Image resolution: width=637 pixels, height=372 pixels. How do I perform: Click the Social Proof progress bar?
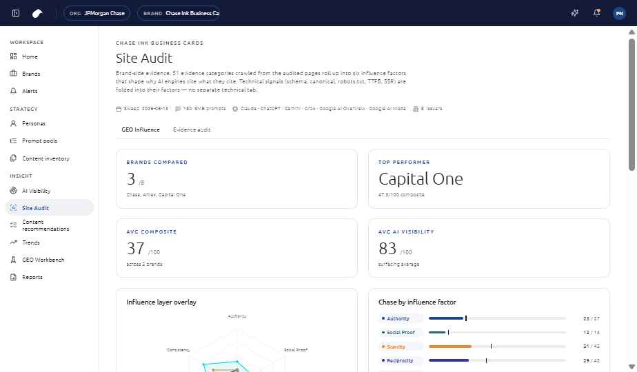[497, 332]
